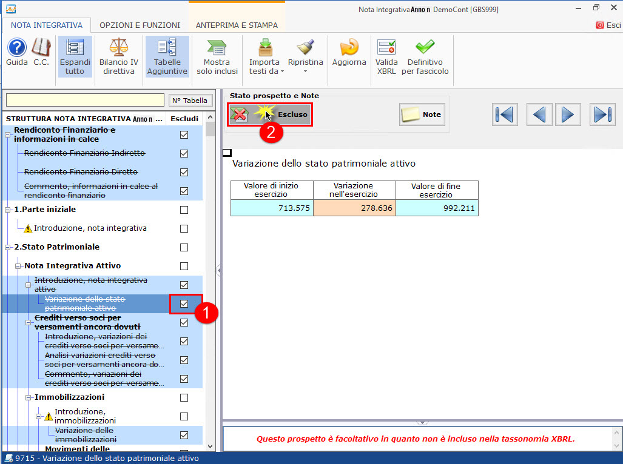Click the C.C. book icon

[41, 47]
